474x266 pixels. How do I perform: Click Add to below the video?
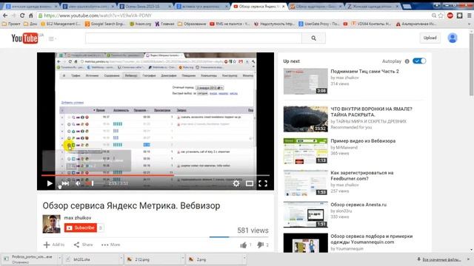point(54,245)
